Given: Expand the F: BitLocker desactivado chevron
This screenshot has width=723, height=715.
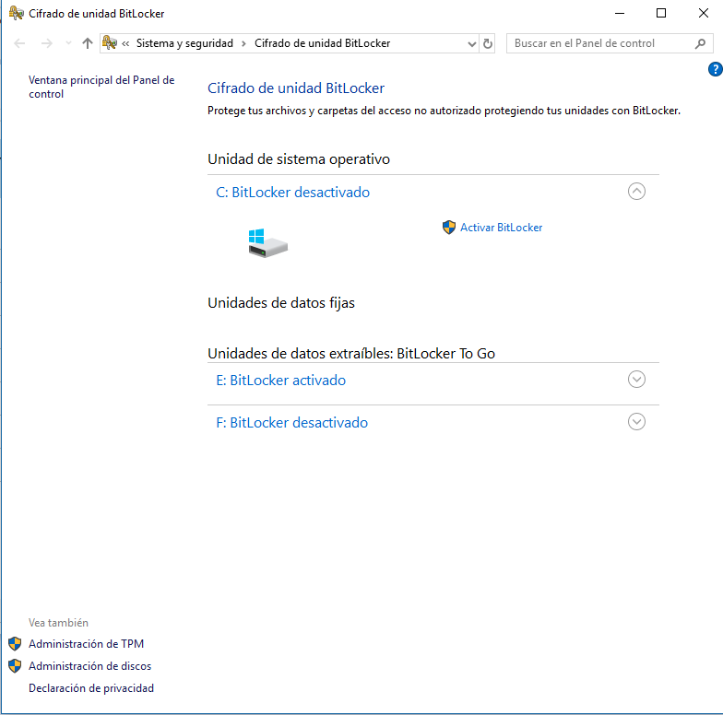Looking at the screenshot, I should coord(636,422).
